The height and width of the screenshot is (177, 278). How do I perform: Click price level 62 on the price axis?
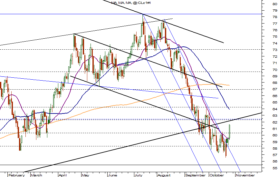(275, 122)
